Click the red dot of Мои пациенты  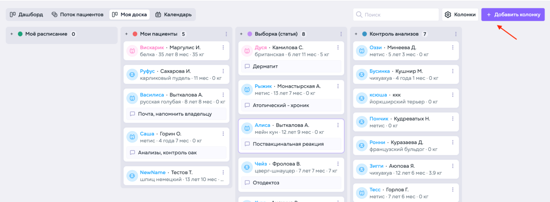pyautogui.click(x=135, y=34)
